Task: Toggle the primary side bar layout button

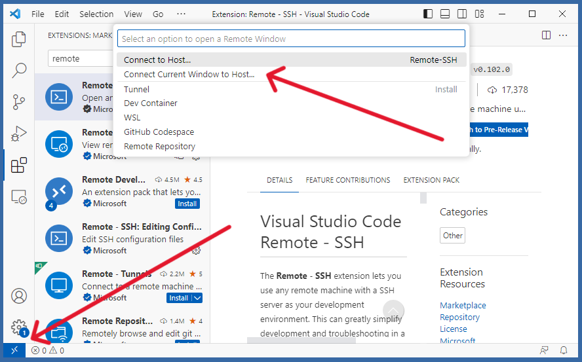Action: [428, 14]
